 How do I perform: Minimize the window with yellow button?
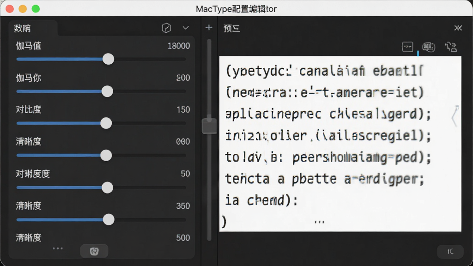23,9
